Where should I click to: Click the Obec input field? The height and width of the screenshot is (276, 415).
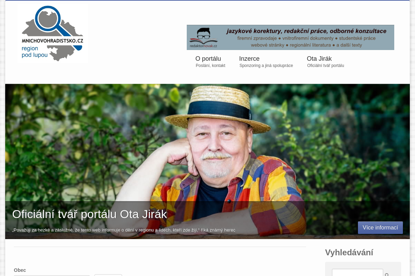point(52,275)
